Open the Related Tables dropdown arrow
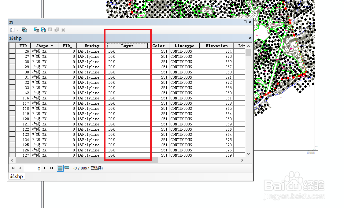Viewport: 344px width, 208px height. pyautogui.click(x=29, y=30)
